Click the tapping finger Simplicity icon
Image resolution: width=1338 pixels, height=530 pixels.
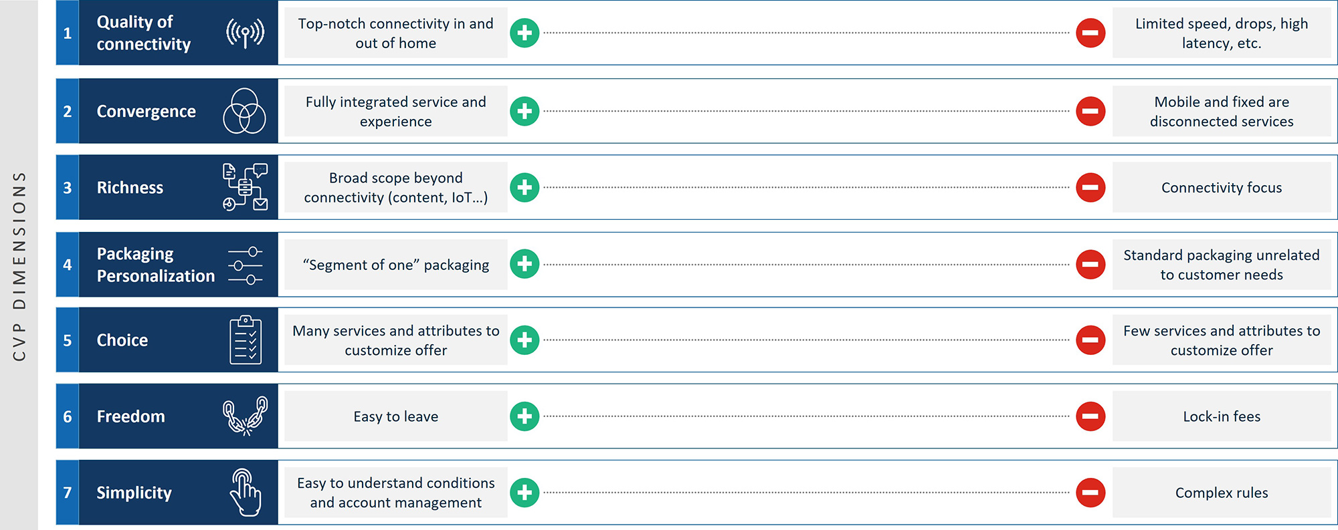[x=245, y=493]
